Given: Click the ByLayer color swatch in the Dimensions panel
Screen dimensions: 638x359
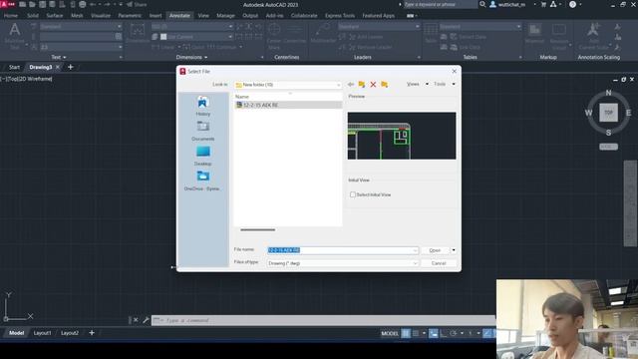Looking at the screenshot, I should tap(163, 37).
